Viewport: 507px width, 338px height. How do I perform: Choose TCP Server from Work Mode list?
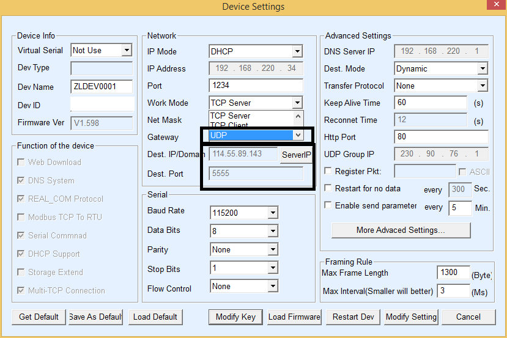click(x=250, y=116)
